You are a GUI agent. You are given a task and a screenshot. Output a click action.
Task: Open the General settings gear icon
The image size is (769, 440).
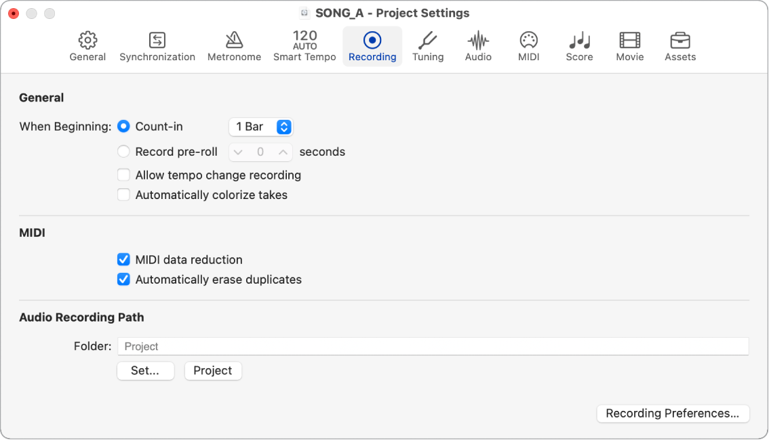pos(87,46)
